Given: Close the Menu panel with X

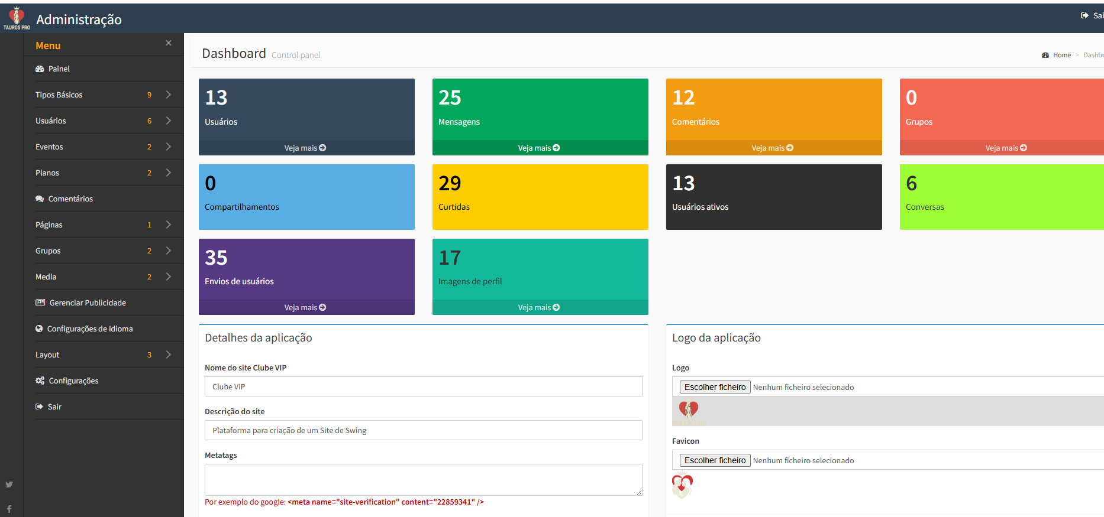Looking at the screenshot, I should [169, 43].
